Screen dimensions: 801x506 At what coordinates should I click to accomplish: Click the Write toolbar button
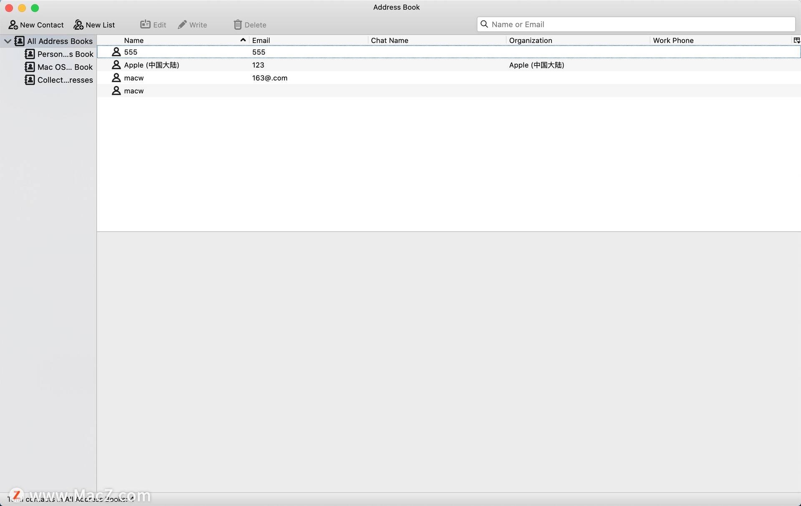coord(192,25)
